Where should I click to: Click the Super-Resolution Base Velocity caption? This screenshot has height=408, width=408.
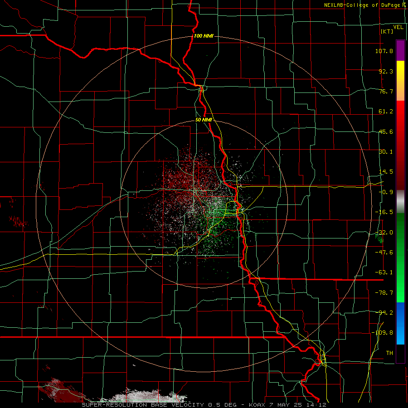[x=204, y=405]
